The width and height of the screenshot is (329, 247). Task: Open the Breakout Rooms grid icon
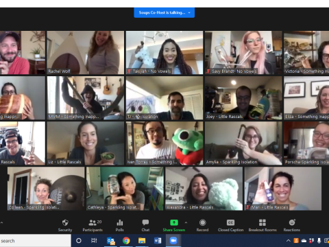tap(263, 222)
